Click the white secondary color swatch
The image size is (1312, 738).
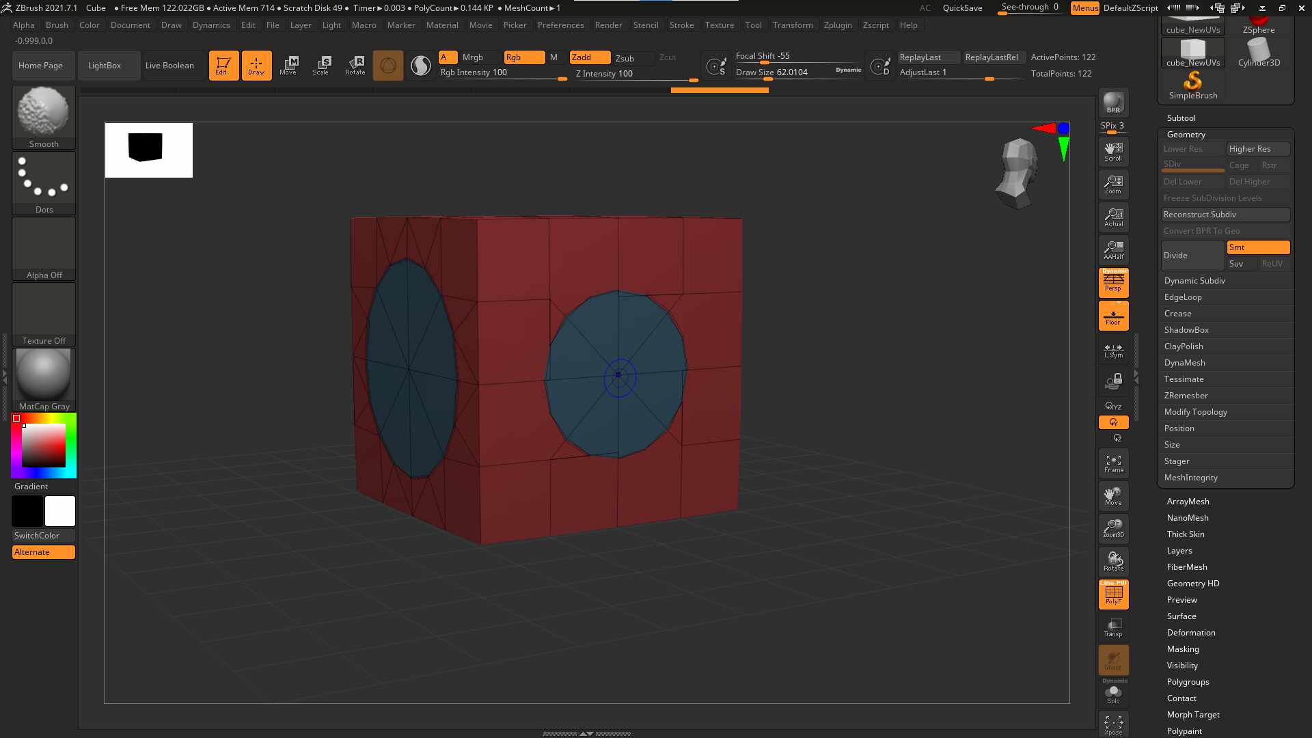tap(60, 511)
